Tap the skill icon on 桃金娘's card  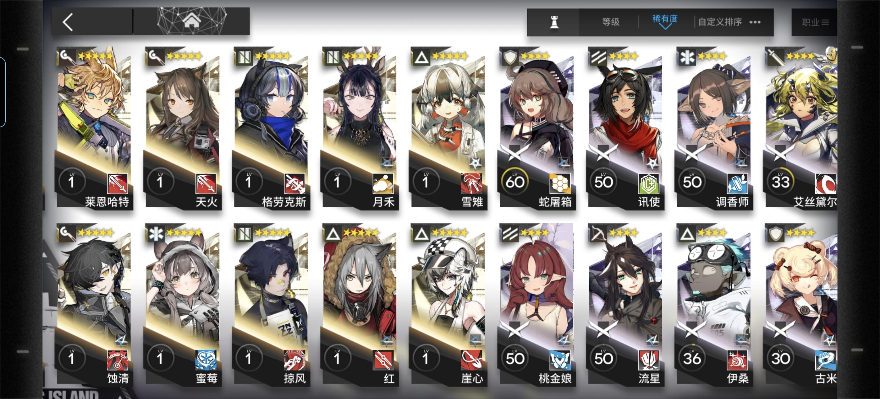[559, 360]
